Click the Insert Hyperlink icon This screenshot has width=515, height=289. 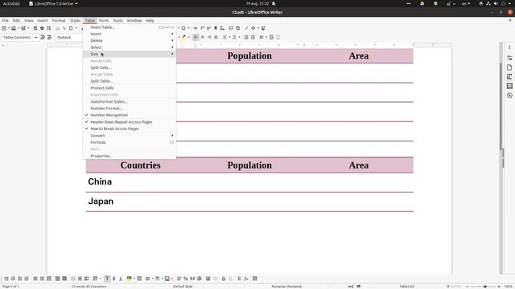click(x=196, y=28)
